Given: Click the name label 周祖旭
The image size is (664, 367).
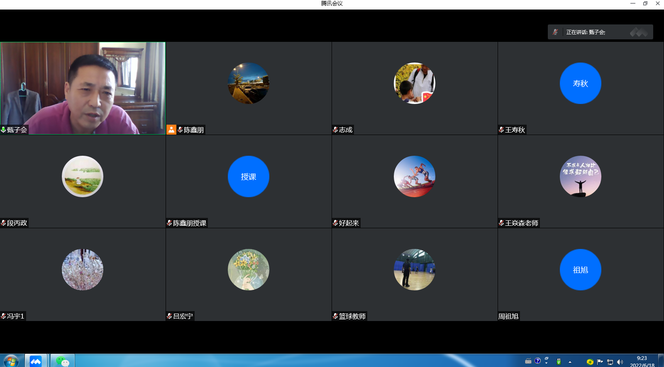Looking at the screenshot, I should coord(508,316).
